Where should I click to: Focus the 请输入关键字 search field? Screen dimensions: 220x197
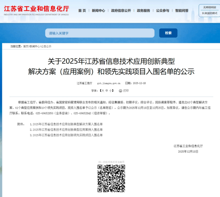click(x=100, y=33)
